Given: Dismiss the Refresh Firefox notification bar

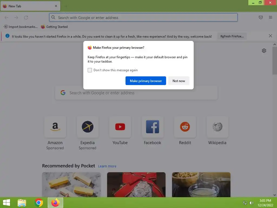Looking at the screenshot, I should tap(271, 36).
